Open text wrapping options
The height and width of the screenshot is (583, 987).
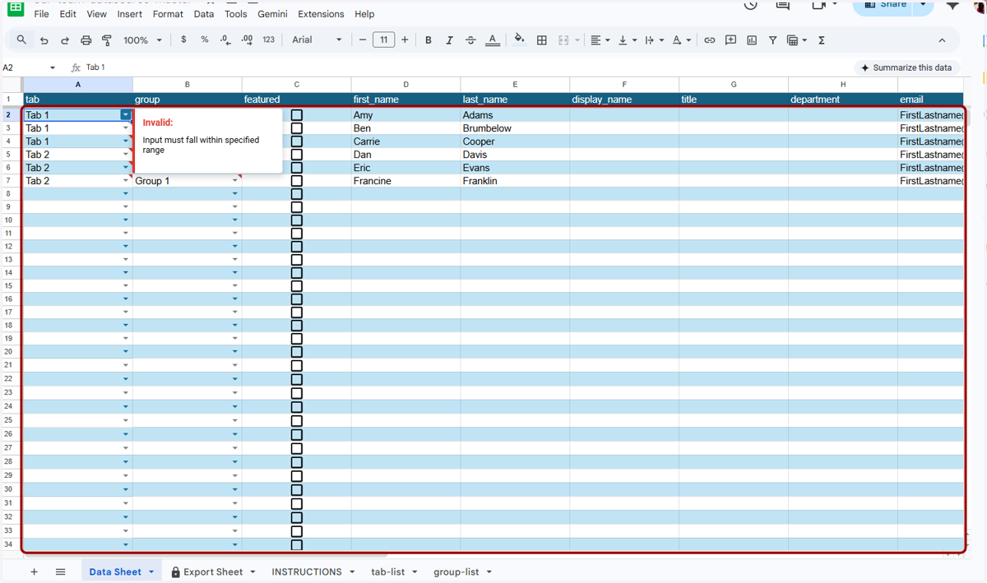[x=654, y=39]
